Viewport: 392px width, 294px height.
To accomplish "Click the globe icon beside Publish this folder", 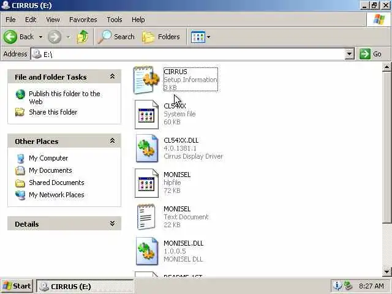I will click(x=20, y=94).
